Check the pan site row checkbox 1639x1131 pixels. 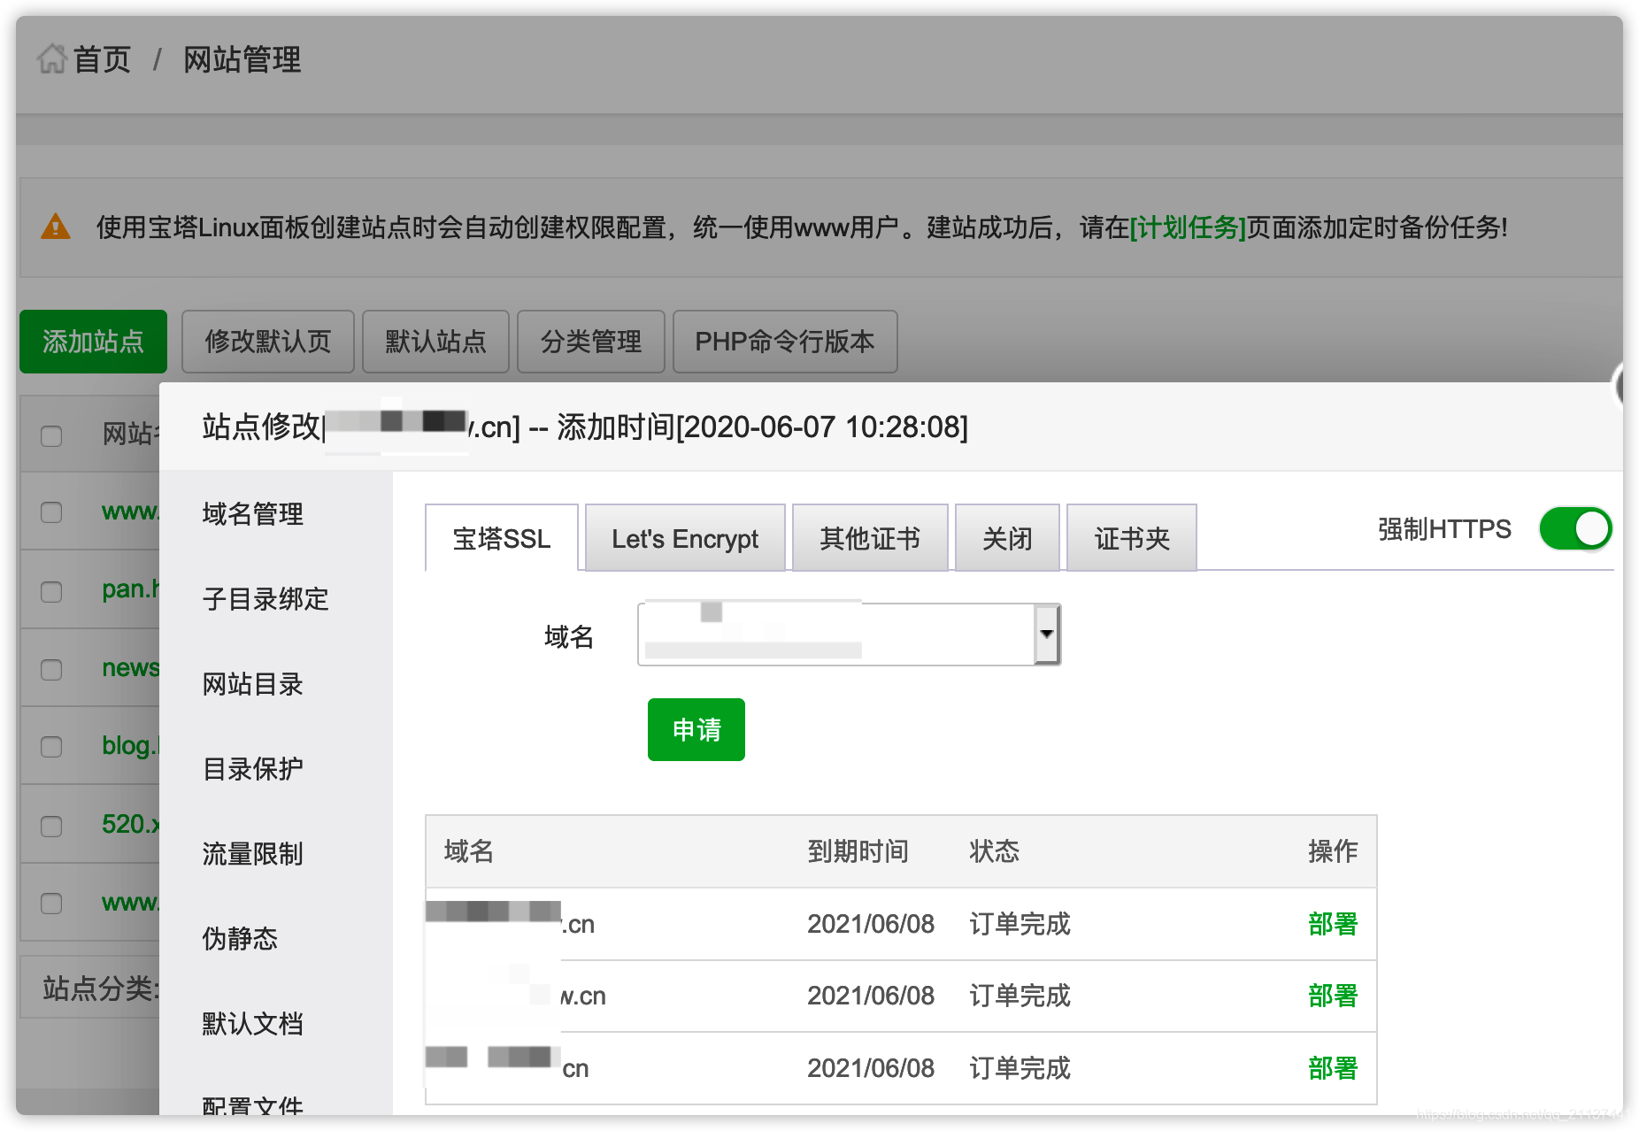click(51, 591)
